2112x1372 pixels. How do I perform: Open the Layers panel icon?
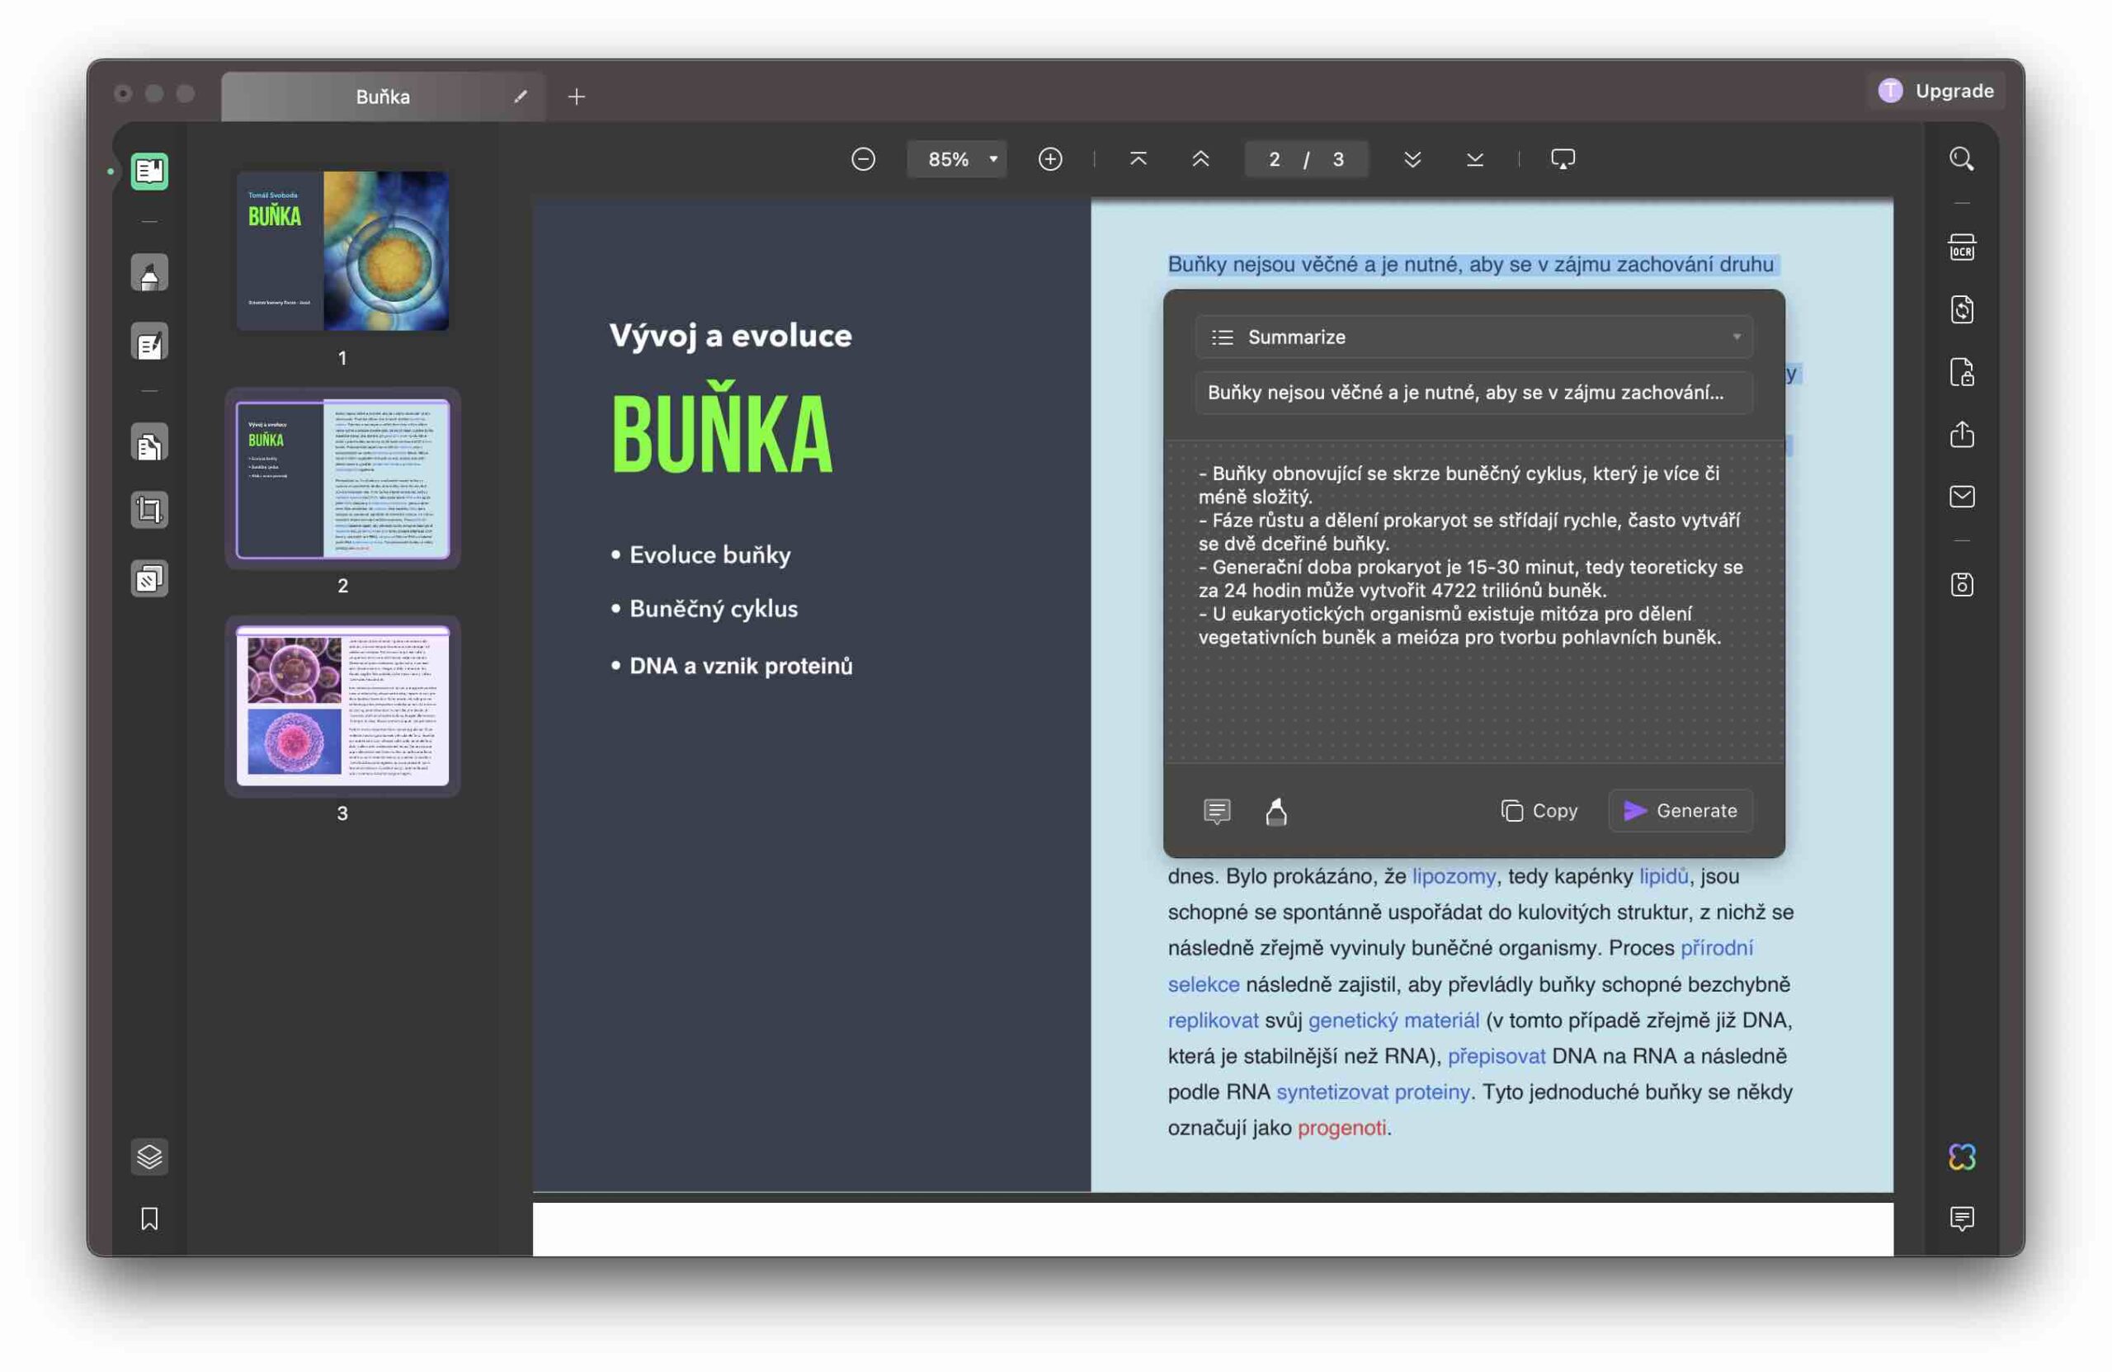(149, 1157)
